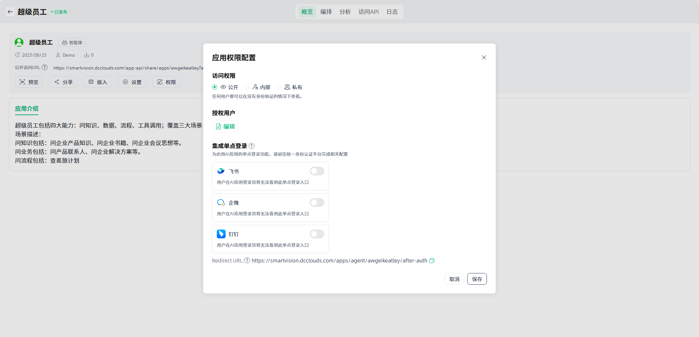Select the 内部 access radio button
699x337 pixels.
[247, 87]
